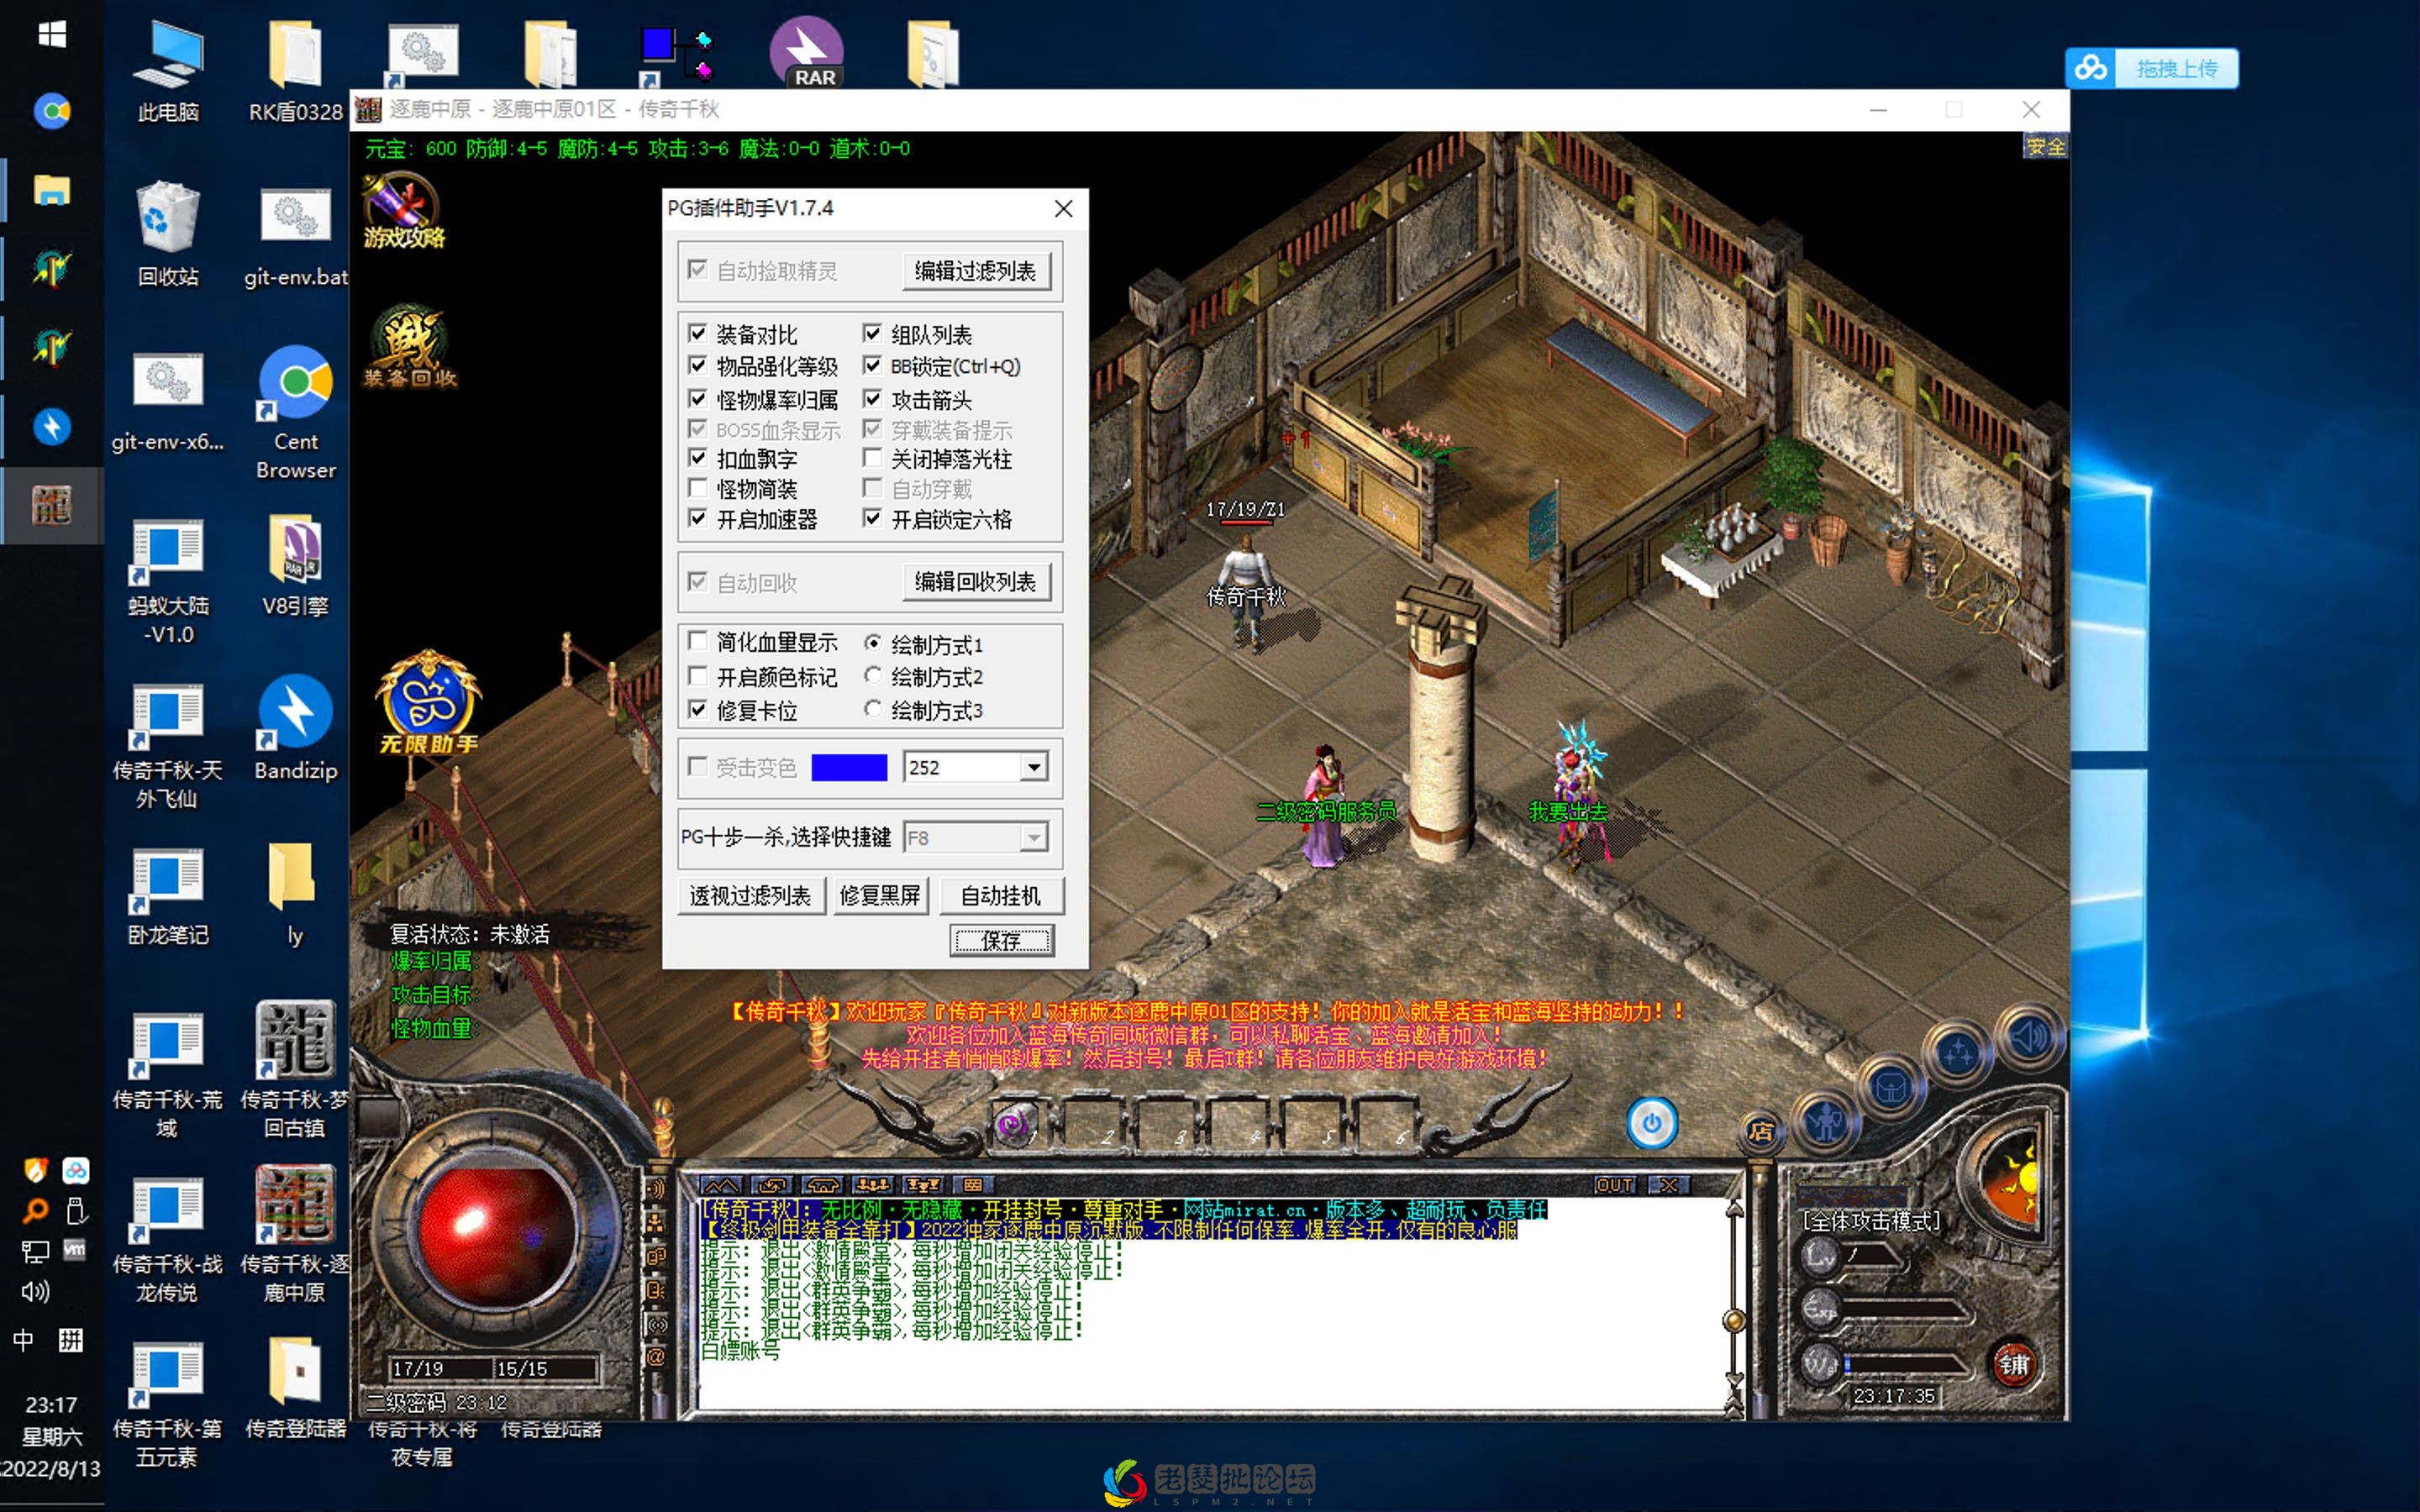Screen dimensions: 2420x1512
Task: Open the 游戏攻略 game guide icon
Action: (403, 211)
